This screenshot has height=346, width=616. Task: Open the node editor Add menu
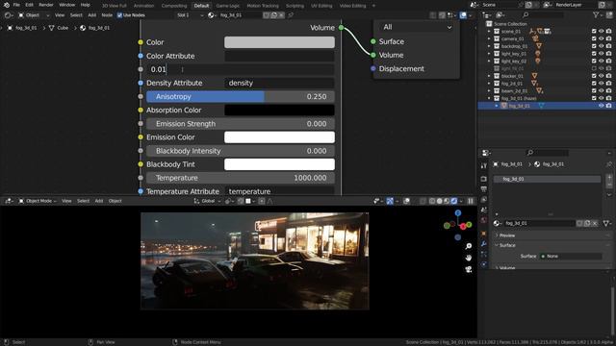92,15
